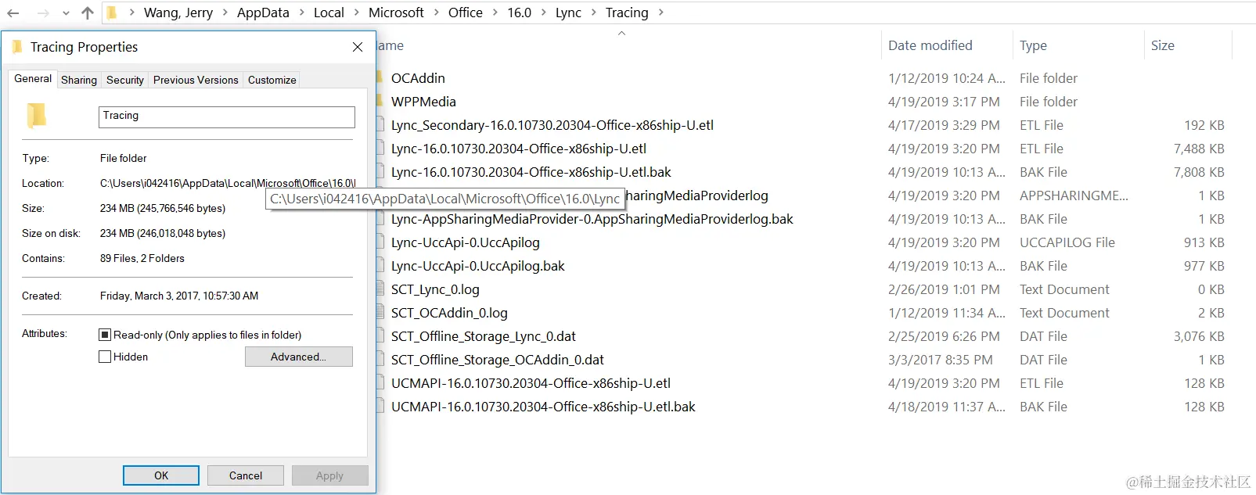
Task: Expand chevron after Microsoft breadcrumb
Action: pos(436,13)
